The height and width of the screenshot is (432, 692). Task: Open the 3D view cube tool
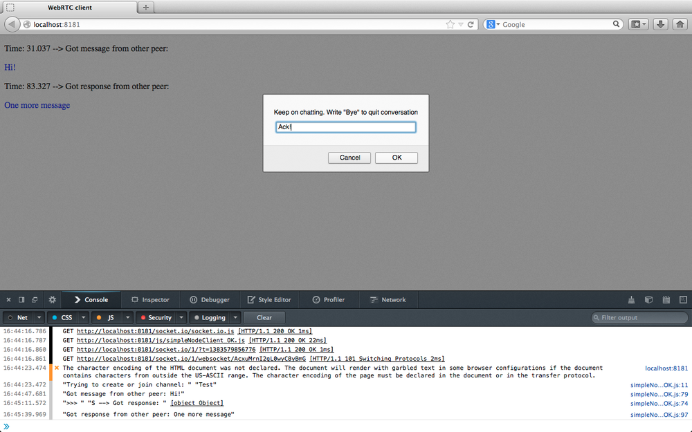pos(649,300)
